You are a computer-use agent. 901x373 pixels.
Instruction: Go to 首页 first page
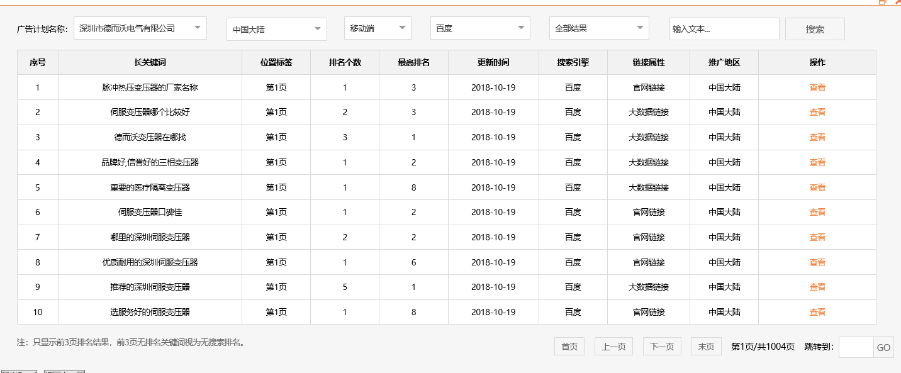pos(568,346)
